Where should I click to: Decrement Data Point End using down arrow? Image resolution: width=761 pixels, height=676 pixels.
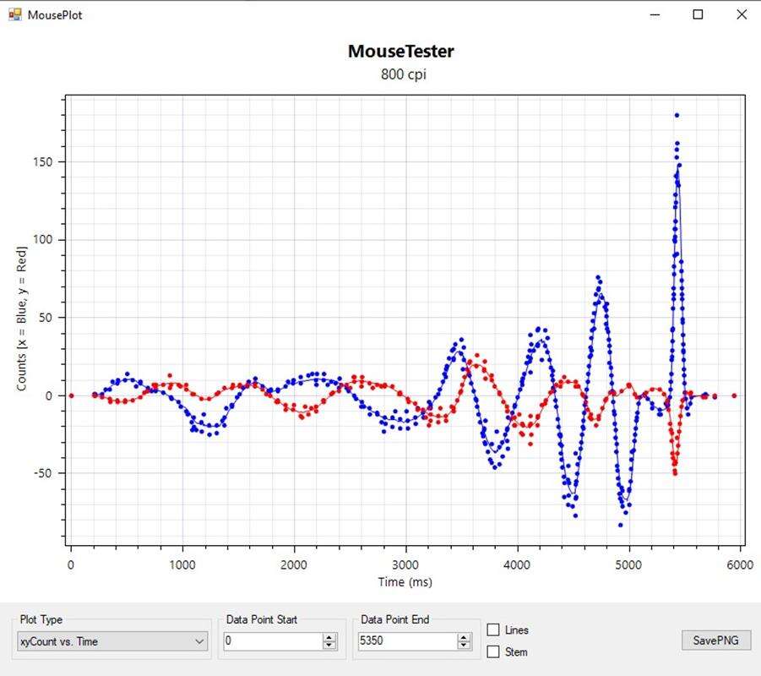tap(464, 646)
